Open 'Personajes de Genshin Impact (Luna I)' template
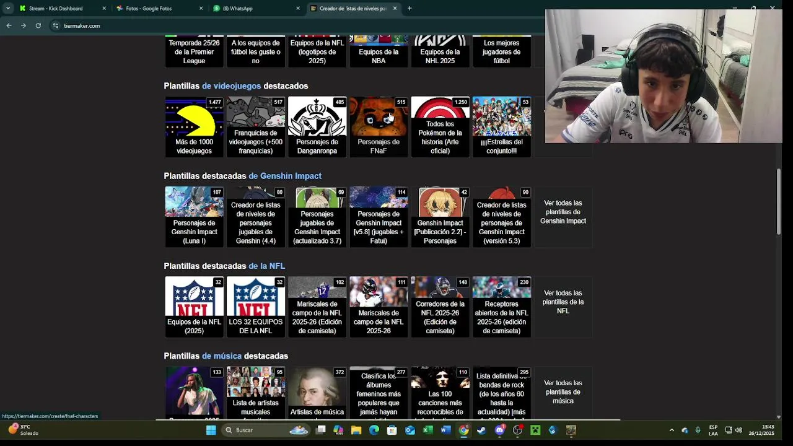 [194, 217]
